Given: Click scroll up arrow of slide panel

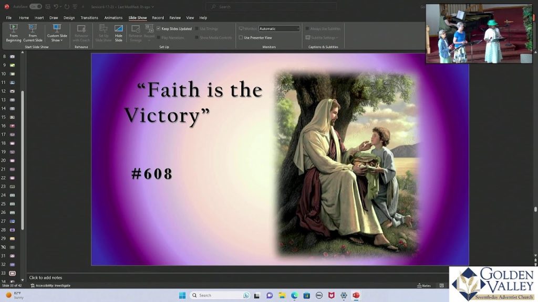Looking at the screenshot, I should point(22,52).
